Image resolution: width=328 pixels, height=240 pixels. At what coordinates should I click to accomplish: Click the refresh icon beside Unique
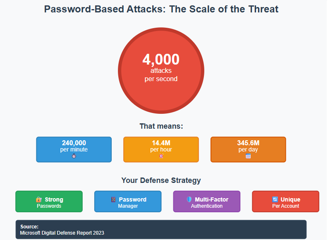tap(275, 199)
